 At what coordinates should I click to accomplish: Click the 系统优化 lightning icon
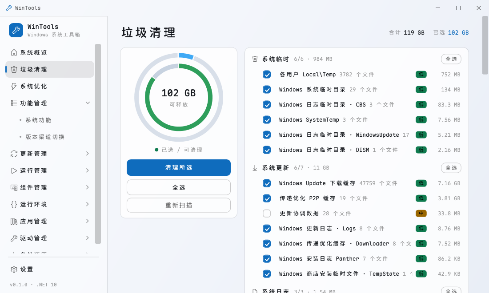[14, 86]
